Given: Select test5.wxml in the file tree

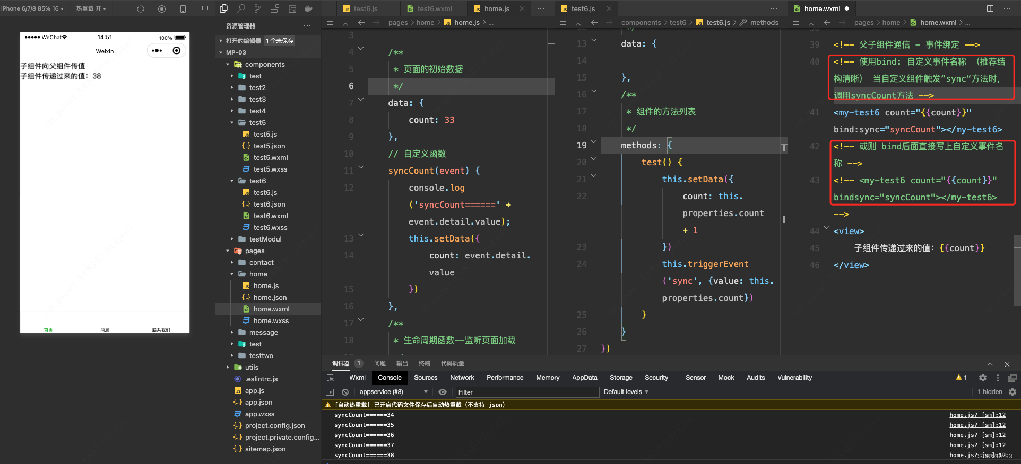Looking at the screenshot, I should pos(271,157).
